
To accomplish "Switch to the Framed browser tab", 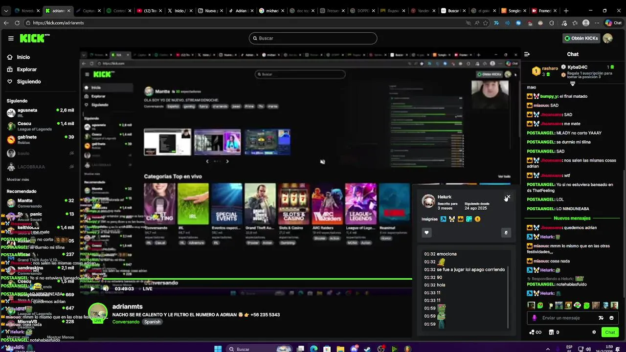I will coord(543,10).
